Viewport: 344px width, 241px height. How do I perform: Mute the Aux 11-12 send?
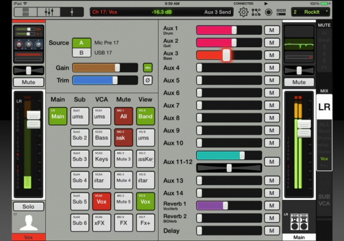(x=272, y=162)
